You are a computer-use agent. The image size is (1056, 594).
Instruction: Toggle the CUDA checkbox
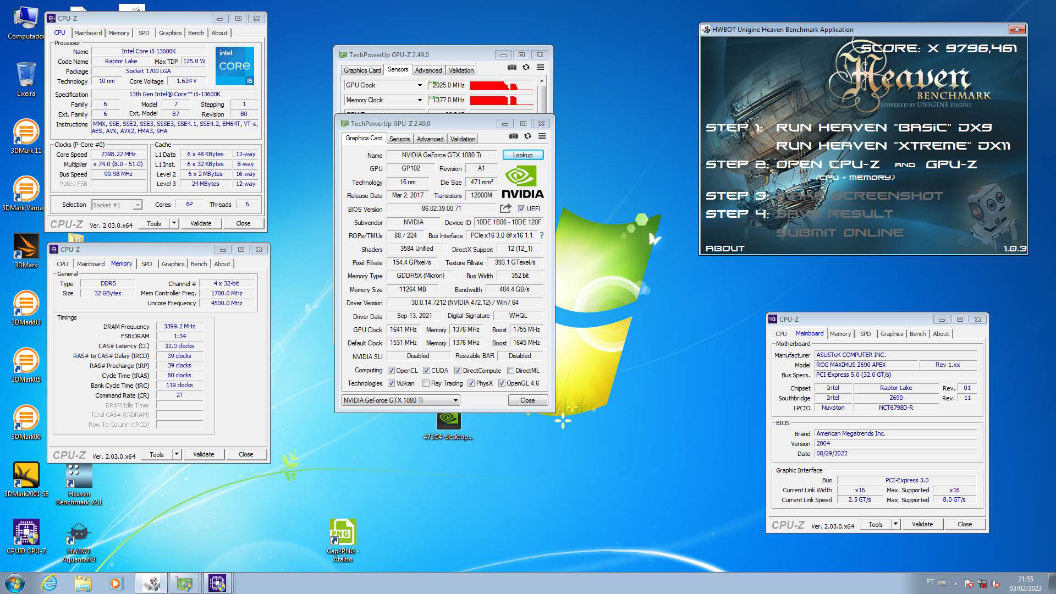(426, 371)
